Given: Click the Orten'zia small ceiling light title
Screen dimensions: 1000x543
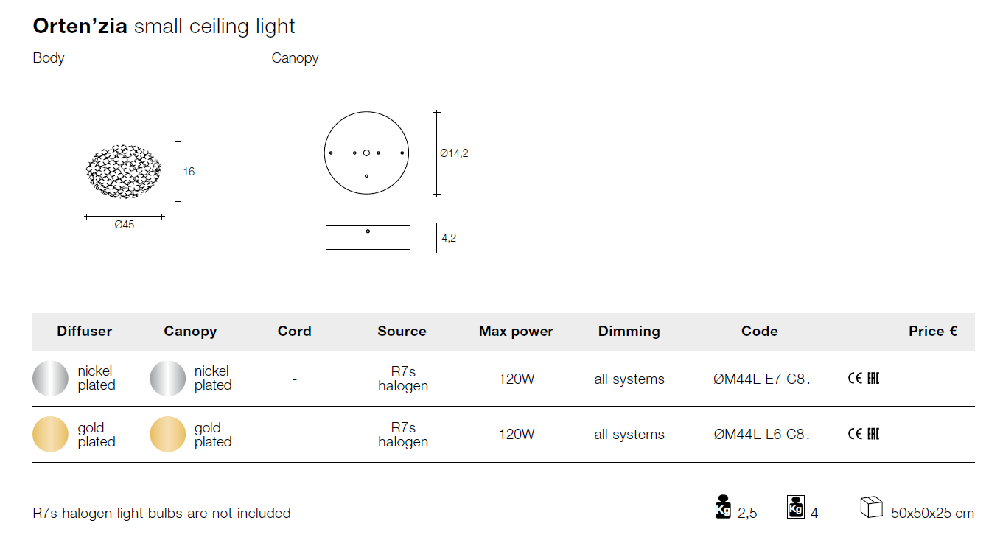Looking at the screenshot, I should click(x=164, y=27).
